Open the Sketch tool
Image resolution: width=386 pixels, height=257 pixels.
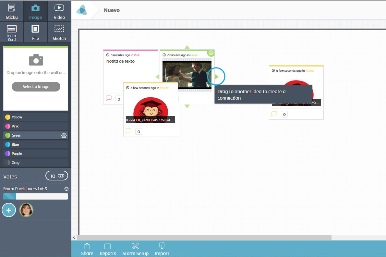59,32
